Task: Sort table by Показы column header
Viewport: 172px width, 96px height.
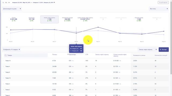Action: tap(55, 54)
